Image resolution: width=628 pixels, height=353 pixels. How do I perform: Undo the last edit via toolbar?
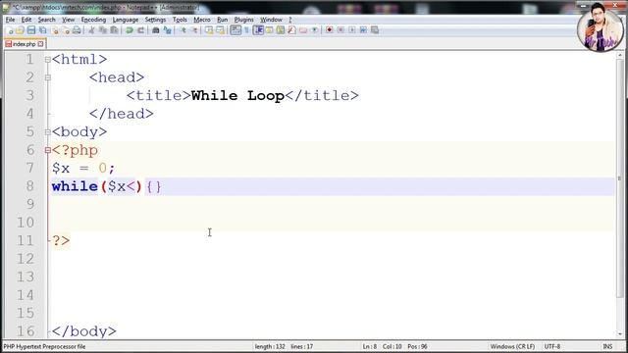tap(130, 30)
